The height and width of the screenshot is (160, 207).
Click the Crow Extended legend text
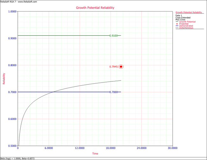[183, 18]
